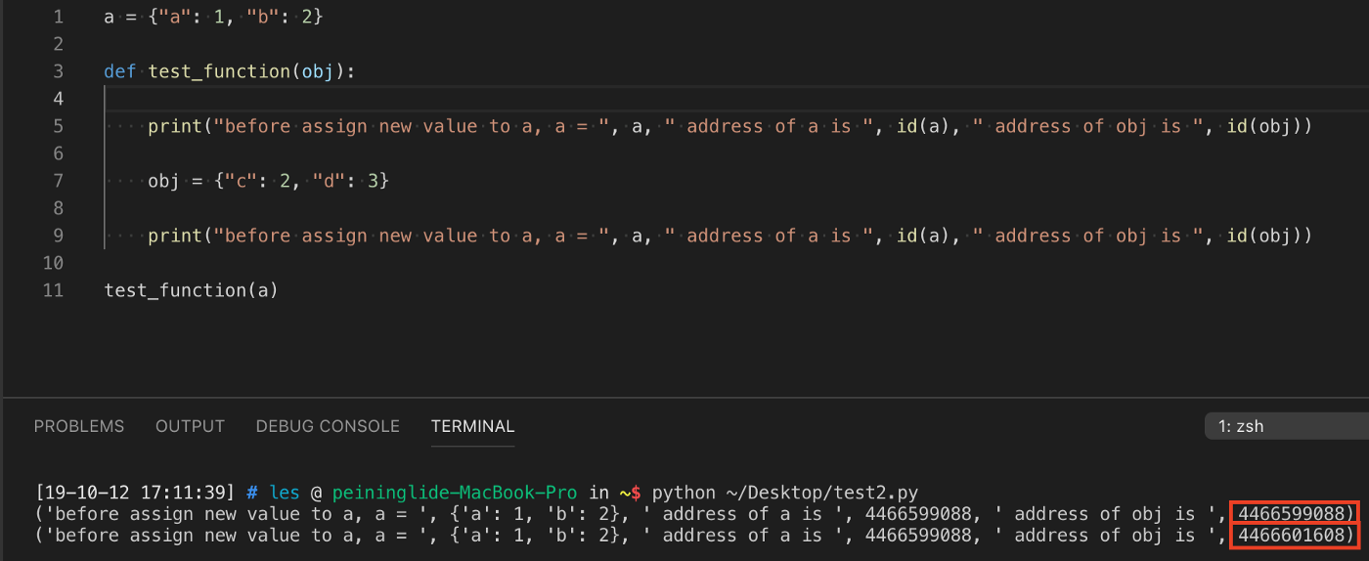Click line number 1 in the gutter

coord(58,17)
